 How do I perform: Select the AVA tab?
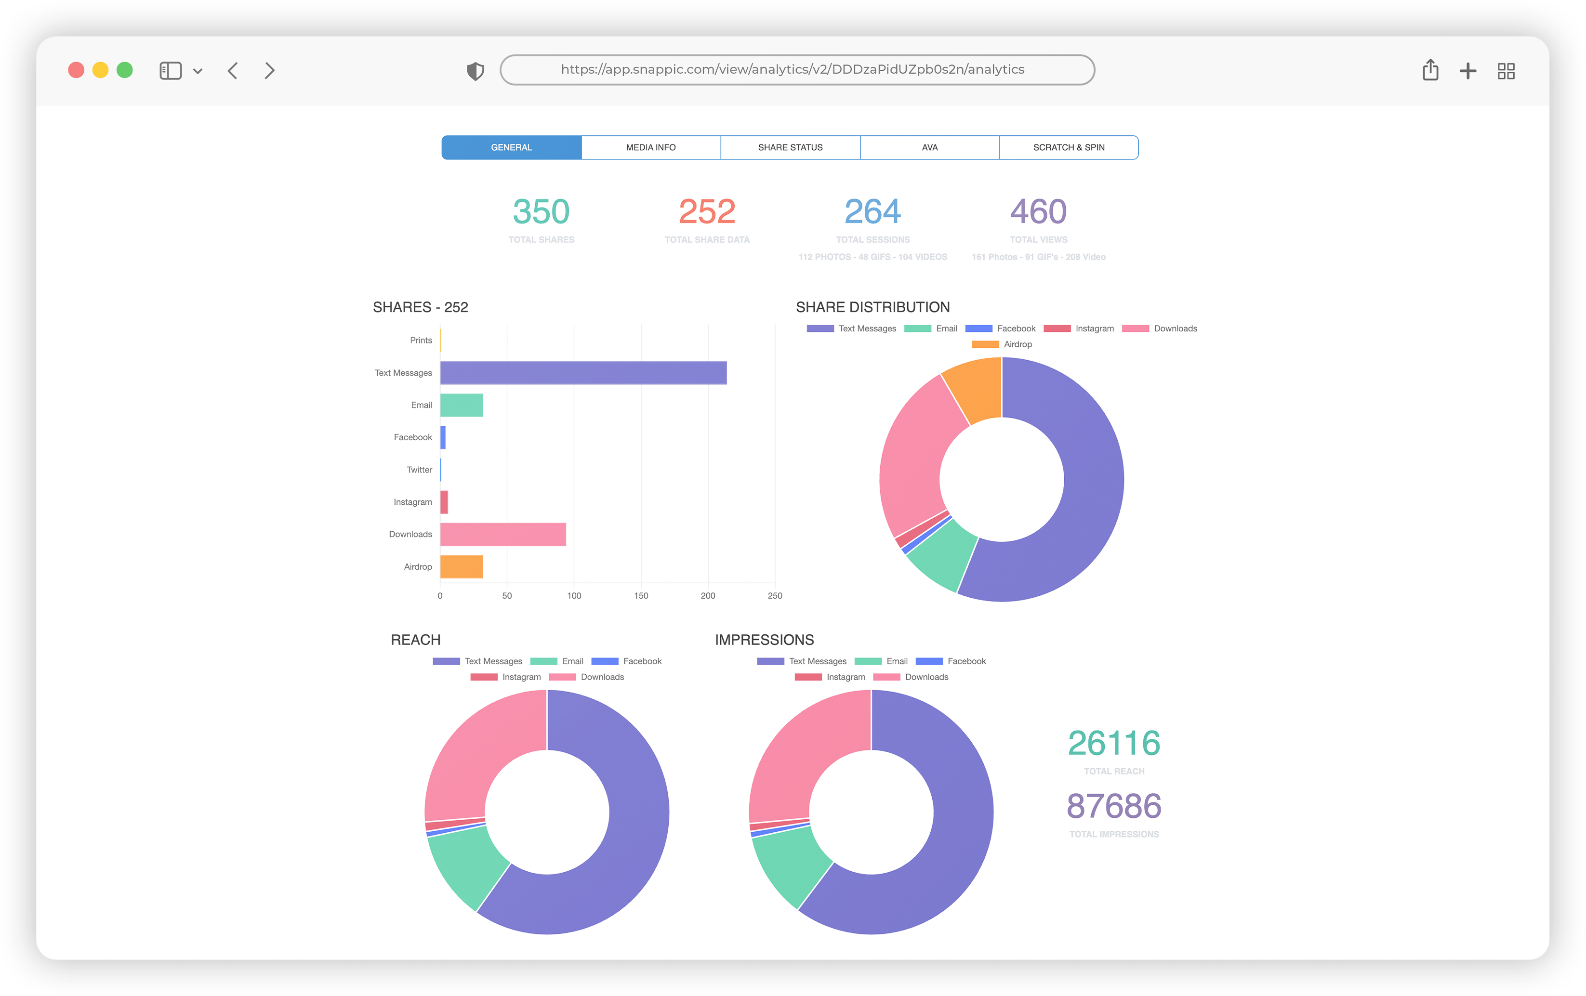click(x=929, y=147)
